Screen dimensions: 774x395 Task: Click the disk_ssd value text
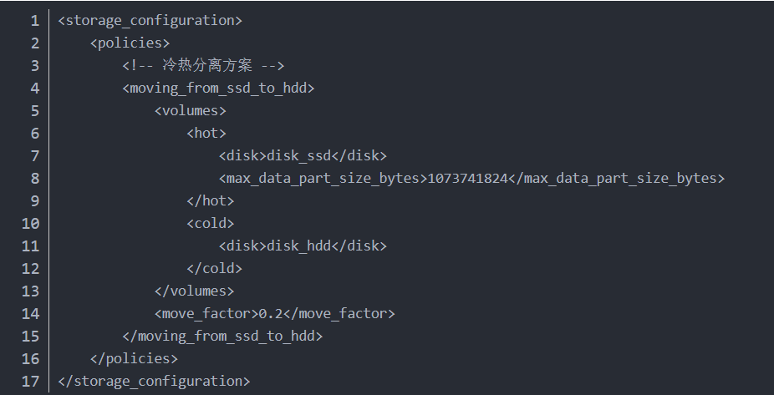(x=298, y=155)
